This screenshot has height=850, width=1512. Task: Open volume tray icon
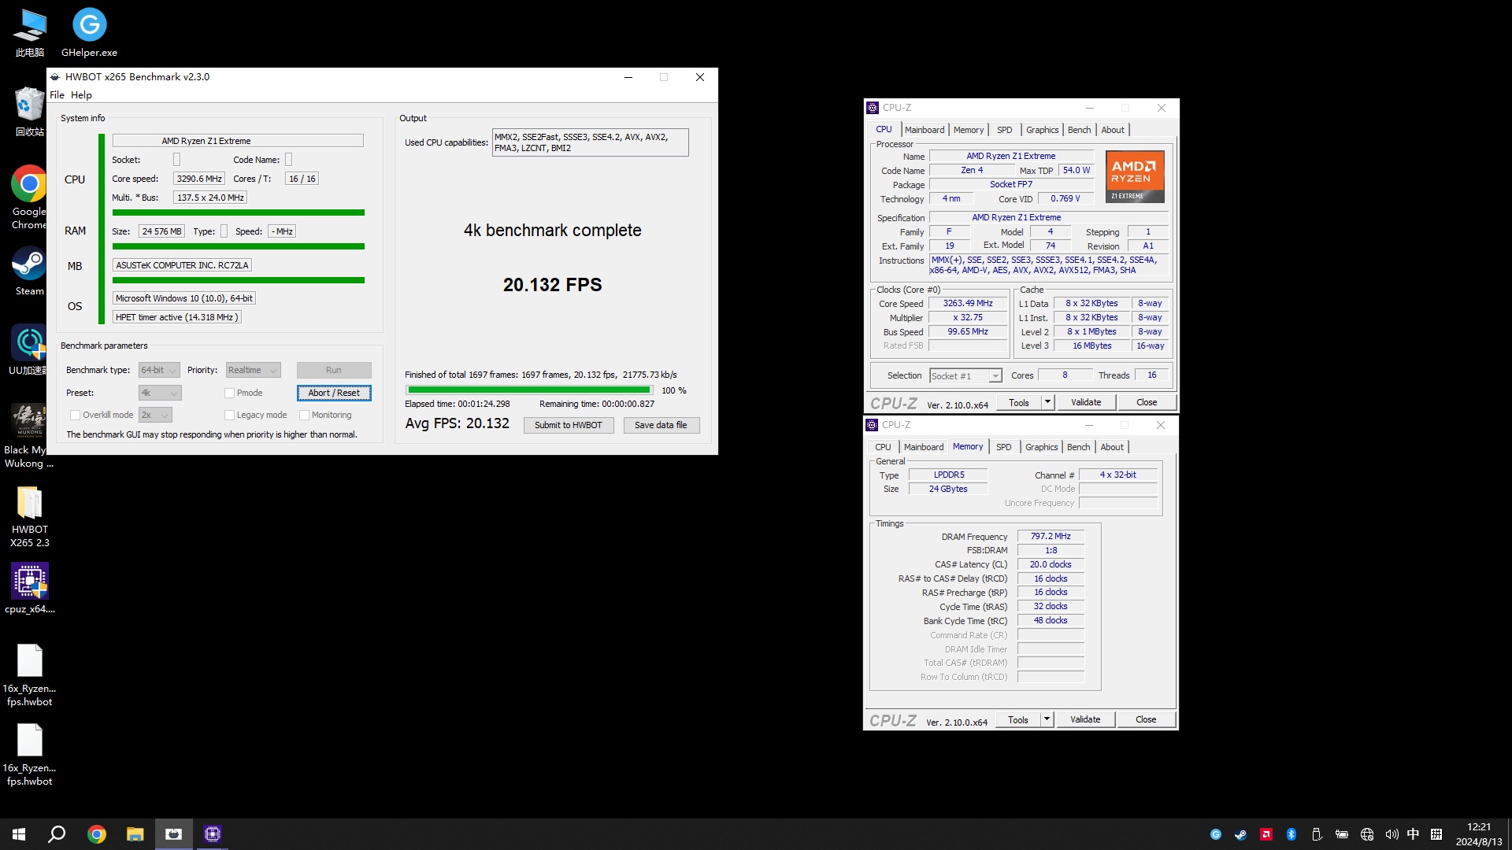(1392, 834)
